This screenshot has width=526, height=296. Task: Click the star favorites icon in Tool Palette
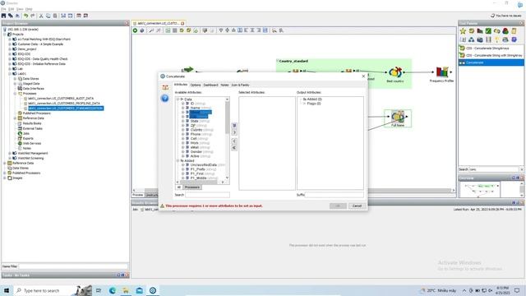click(463, 31)
